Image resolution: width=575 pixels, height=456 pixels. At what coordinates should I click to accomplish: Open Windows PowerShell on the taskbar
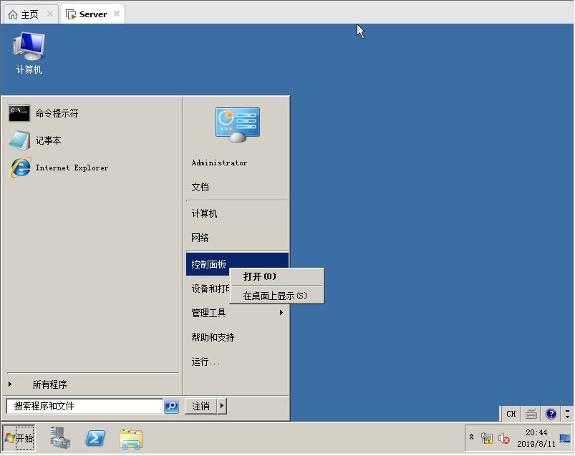click(95, 438)
